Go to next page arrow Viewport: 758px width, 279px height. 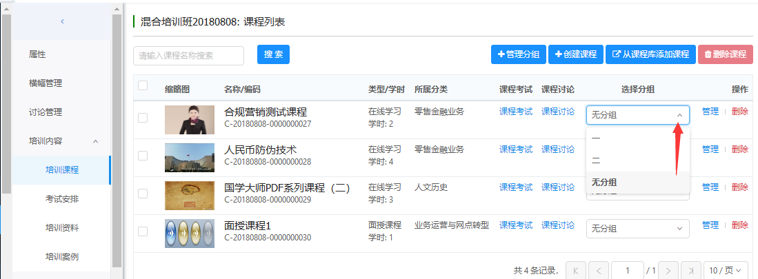tap(668, 270)
